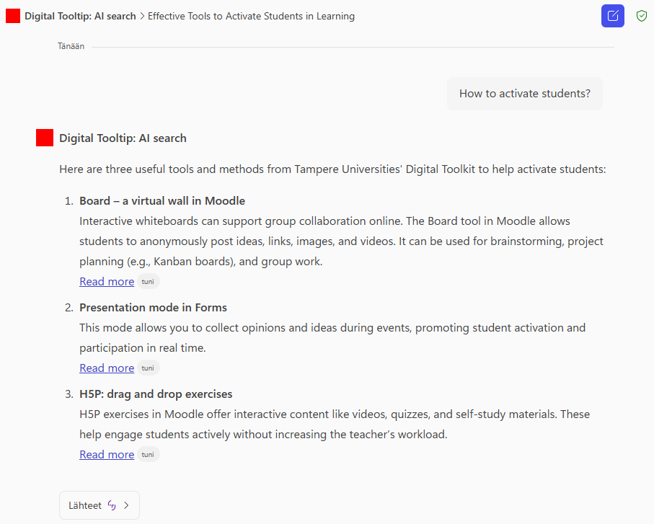The height and width of the screenshot is (524, 654).
Task: Open the Read more link for Board in Moodle
Action: pyautogui.click(x=106, y=281)
